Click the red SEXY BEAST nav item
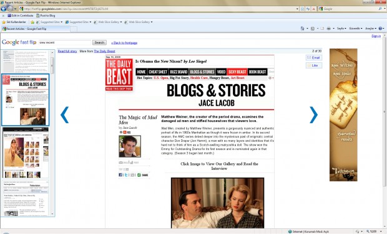387x234 pixels. pos(237,72)
